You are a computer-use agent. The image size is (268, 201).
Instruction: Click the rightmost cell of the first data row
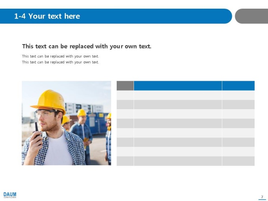tap(238, 95)
